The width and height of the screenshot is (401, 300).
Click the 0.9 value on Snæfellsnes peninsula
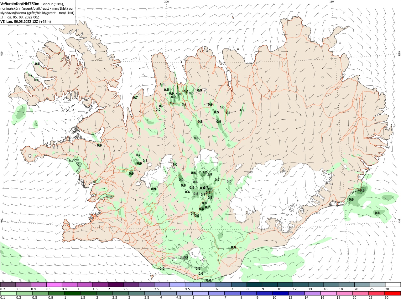click(99, 145)
